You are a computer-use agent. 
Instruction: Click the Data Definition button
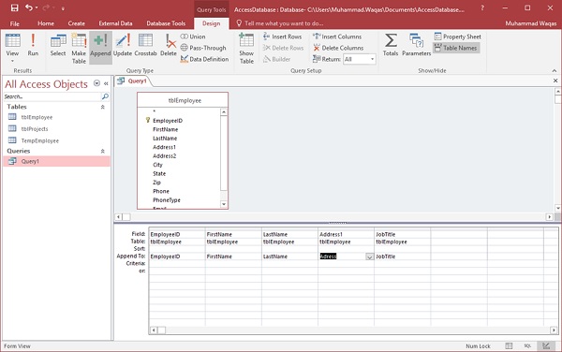click(x=204, y=59)
